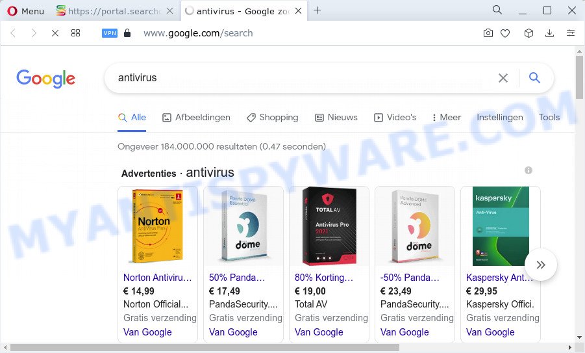Click the scroll up arrow
Viewport: 585px width, 353px height.
click(579, 51)
